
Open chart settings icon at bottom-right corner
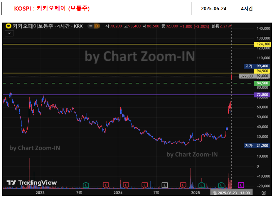click(264, 193)
